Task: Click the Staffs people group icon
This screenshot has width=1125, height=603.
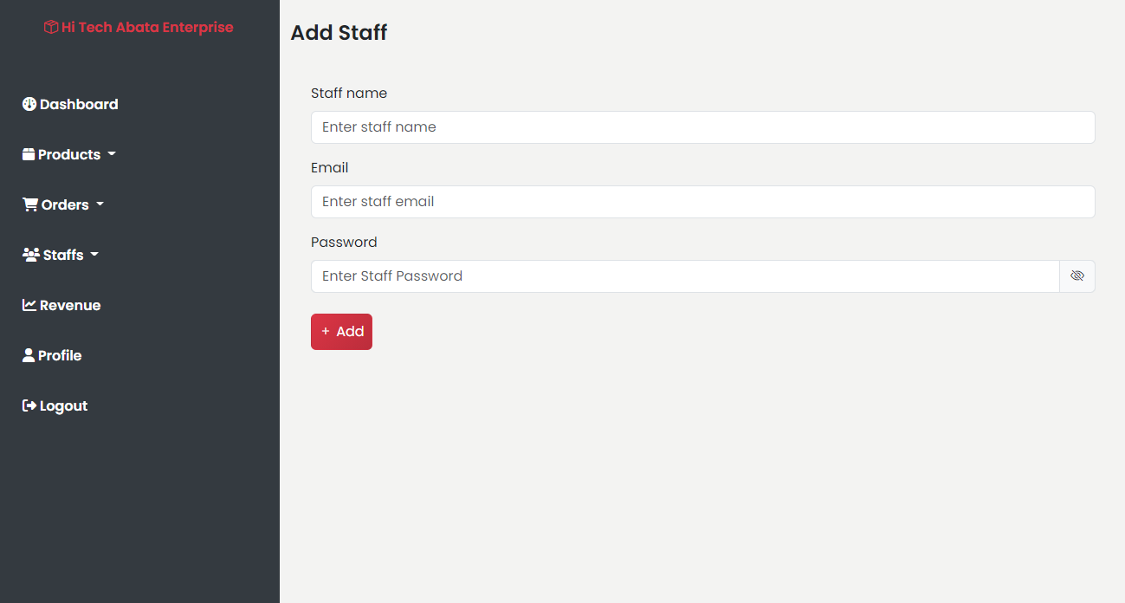Action: click(31, 255)
